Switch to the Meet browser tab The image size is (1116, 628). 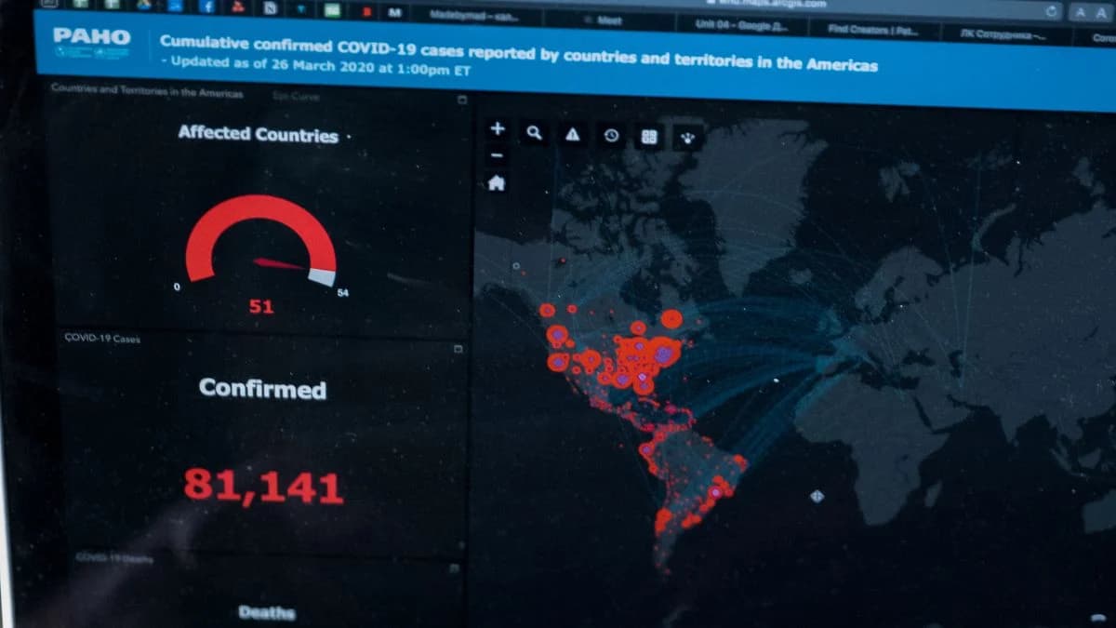(610, 20)
